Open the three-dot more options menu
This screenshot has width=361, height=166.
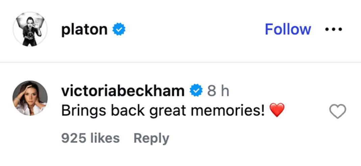tap(334, 29)
